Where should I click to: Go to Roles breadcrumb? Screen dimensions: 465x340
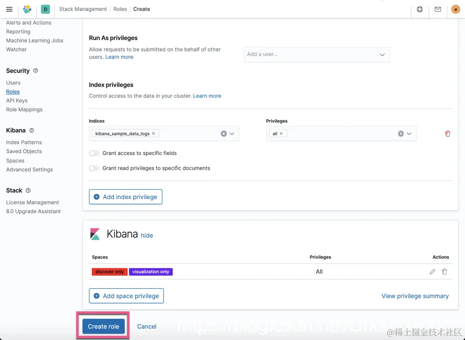[120, 9]
